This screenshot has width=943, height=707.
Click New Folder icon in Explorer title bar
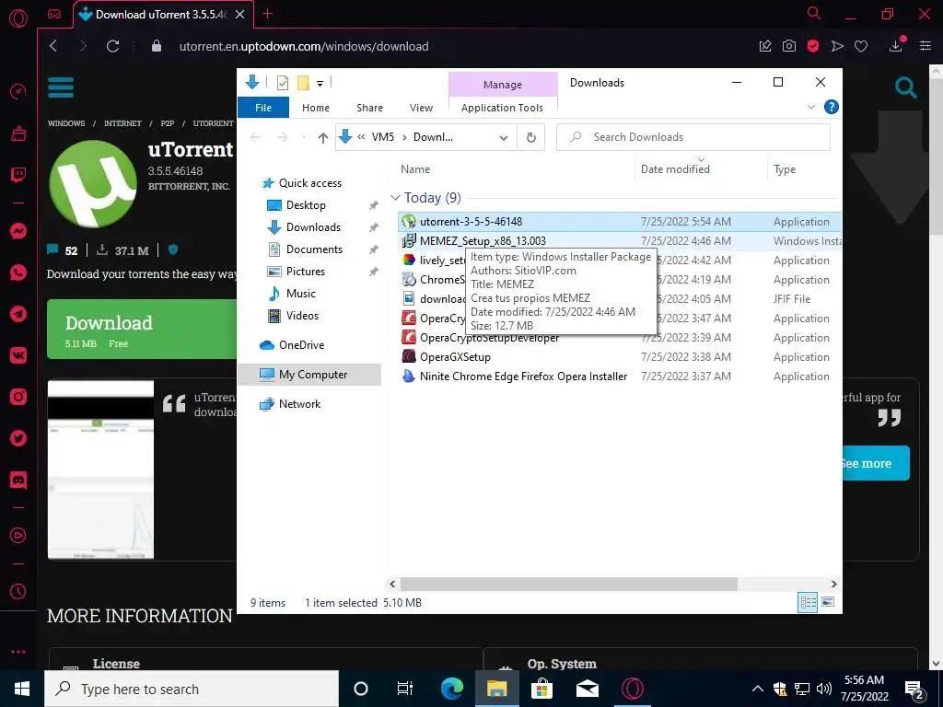303,83
